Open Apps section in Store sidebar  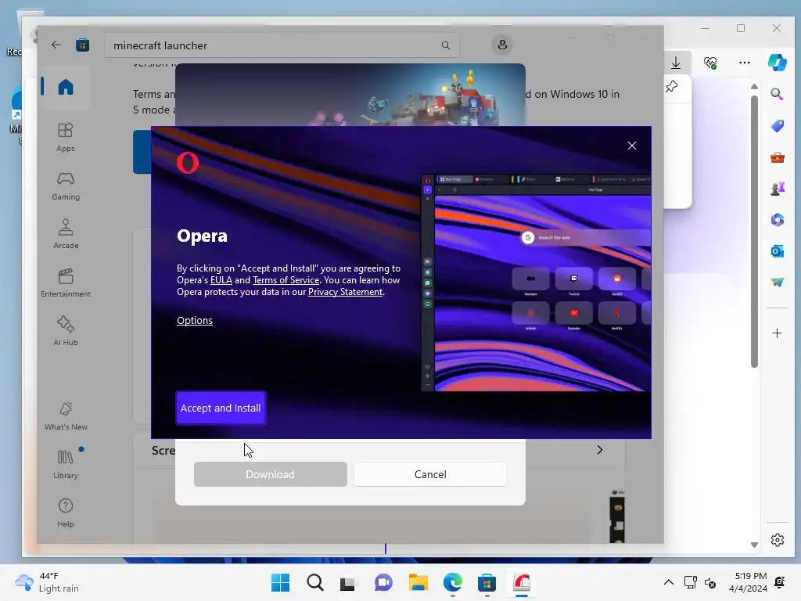tap(66, 138)
